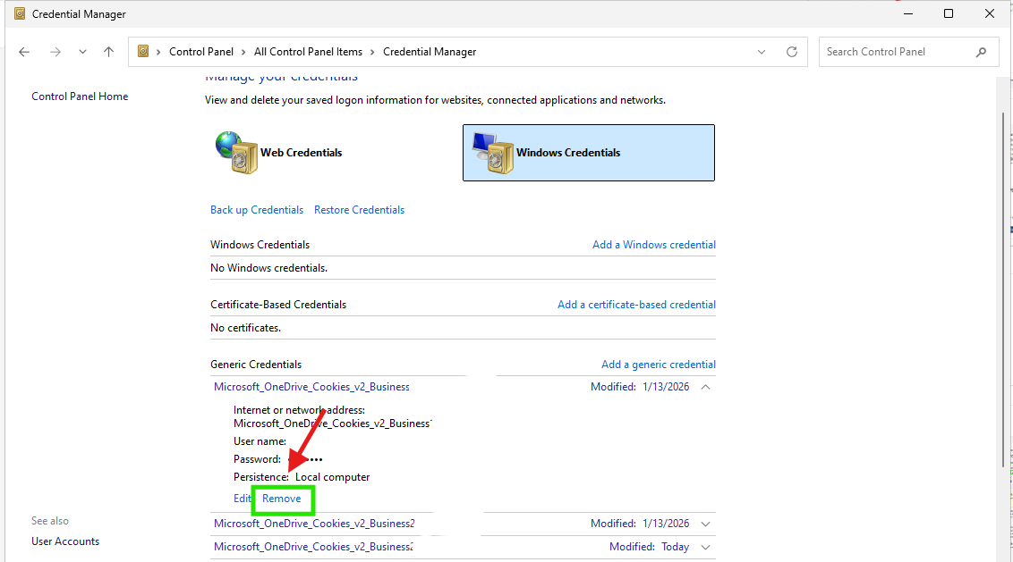
Task: Click Back up Credentials link
Action: point(257,210)
